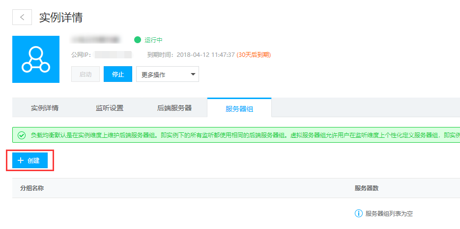Image resolution: width=460 pixels, height=229 pixels.
Task: Click the orange 30天后到期 expiry notice
Action: tap(254, 55)
